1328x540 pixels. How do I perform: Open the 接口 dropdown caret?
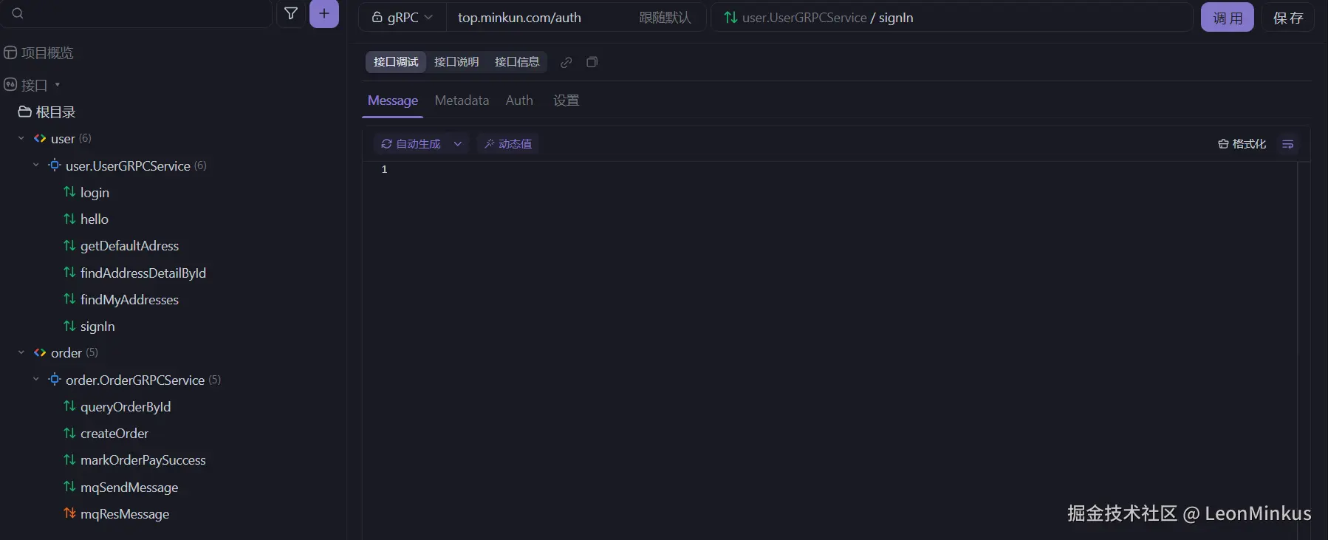click(57, 84)
